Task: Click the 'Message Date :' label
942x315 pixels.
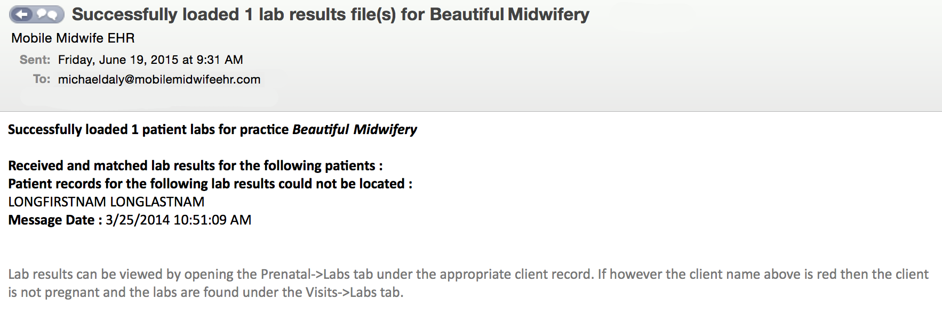Action: point(55,220)
